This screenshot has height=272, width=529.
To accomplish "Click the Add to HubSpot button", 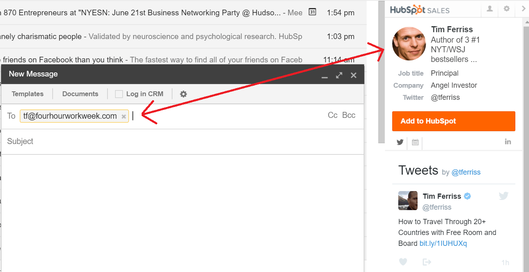I will (453, 121).
